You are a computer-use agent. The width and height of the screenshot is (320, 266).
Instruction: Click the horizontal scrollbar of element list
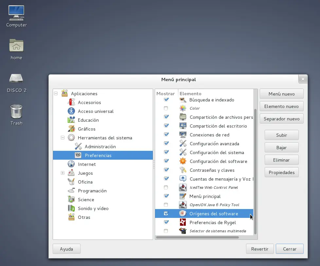point(197,237)
